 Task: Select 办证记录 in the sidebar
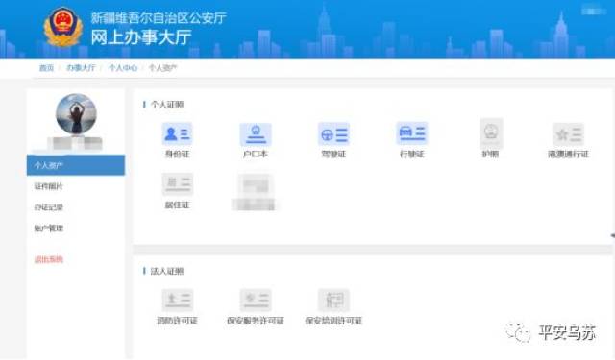tap(48, 207)
